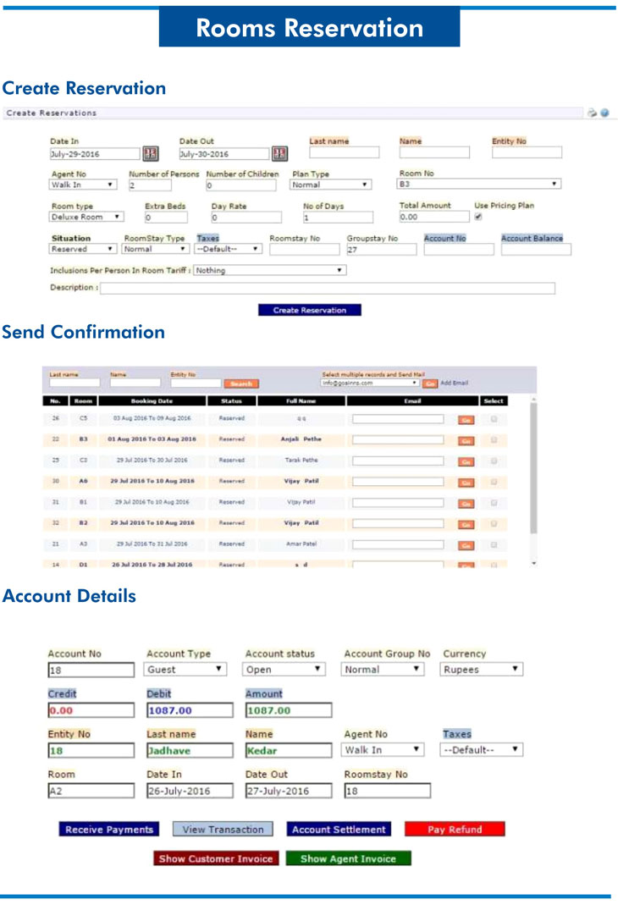Click the Receive Payments button
The height and width of the screenshot is (905, 618).
109,830
